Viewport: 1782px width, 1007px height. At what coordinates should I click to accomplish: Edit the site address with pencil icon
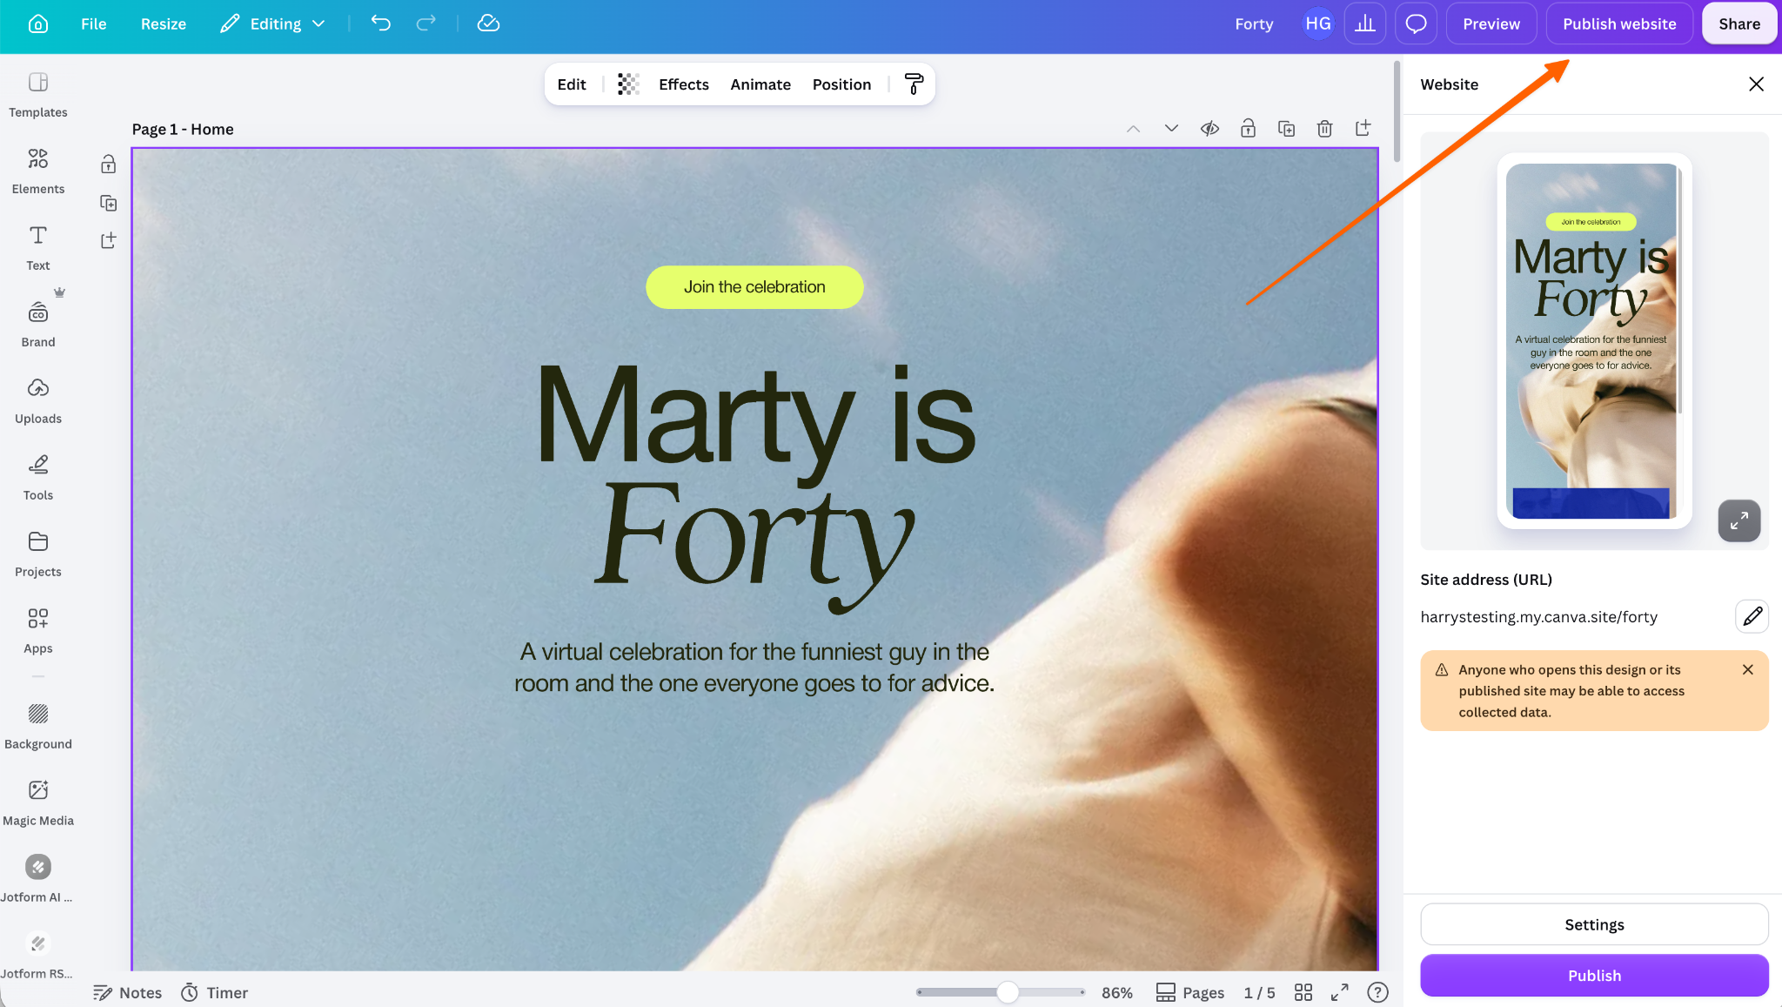pyautogui.click(x=1752, y=616)
